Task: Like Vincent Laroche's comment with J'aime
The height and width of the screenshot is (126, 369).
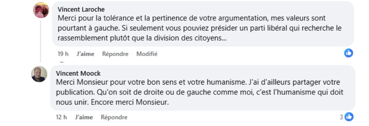Action: pyautogui.click(x=85, y=54)
